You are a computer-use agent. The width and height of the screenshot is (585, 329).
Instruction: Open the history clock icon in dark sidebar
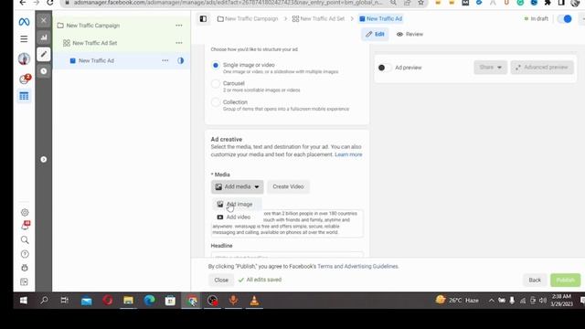pyautogui.click(x=44, y=71)
